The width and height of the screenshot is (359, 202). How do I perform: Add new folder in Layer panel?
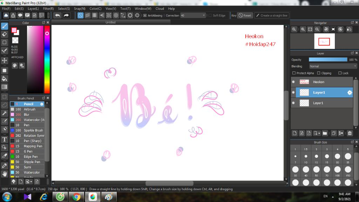point(325,133)
